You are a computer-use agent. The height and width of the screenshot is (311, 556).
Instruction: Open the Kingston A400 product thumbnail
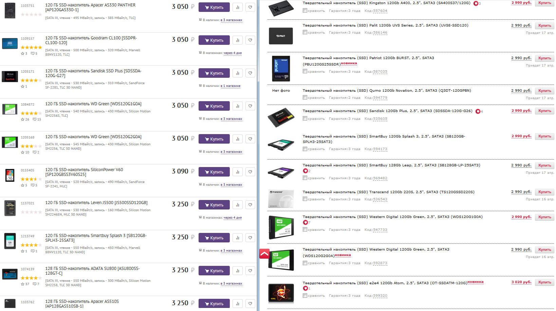(x=281, y=8)
